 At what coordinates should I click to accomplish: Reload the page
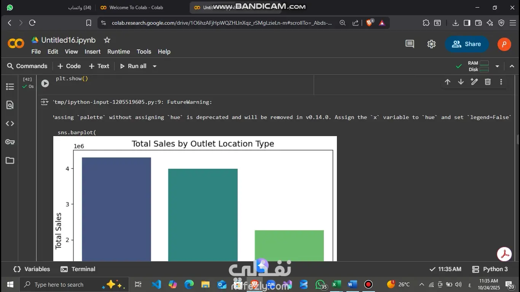coord(32,23)
